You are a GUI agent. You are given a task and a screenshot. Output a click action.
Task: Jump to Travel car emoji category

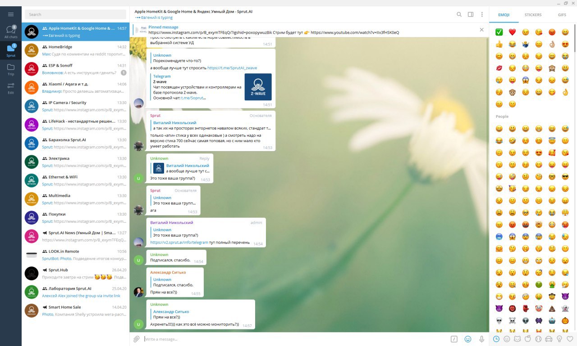(x=549, y=339)
